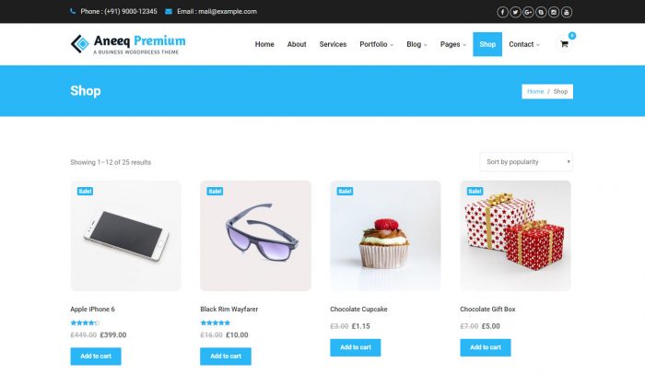Go to the Services menu item
The height and width of the screenshot is (375, 645).
click(333, 44)
